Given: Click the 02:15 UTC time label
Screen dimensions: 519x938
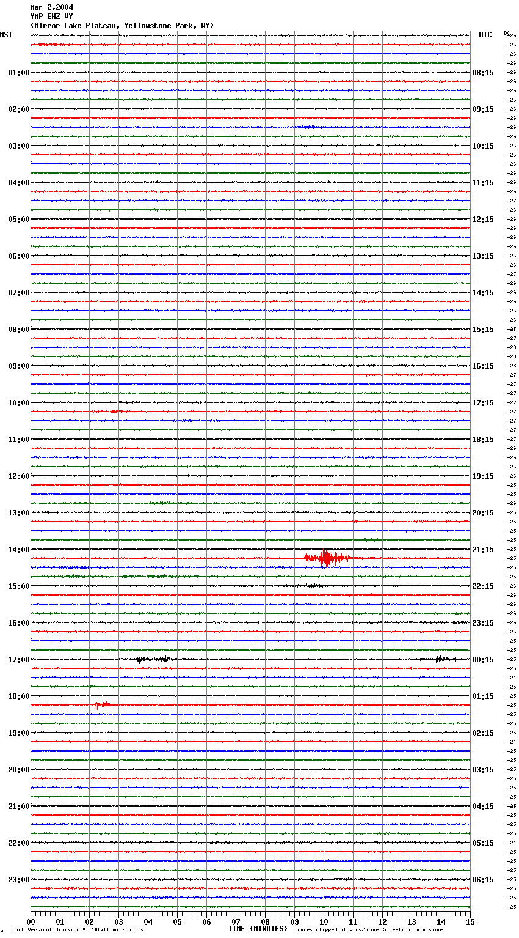Looking at the screenshot, I should coord(483,733).
